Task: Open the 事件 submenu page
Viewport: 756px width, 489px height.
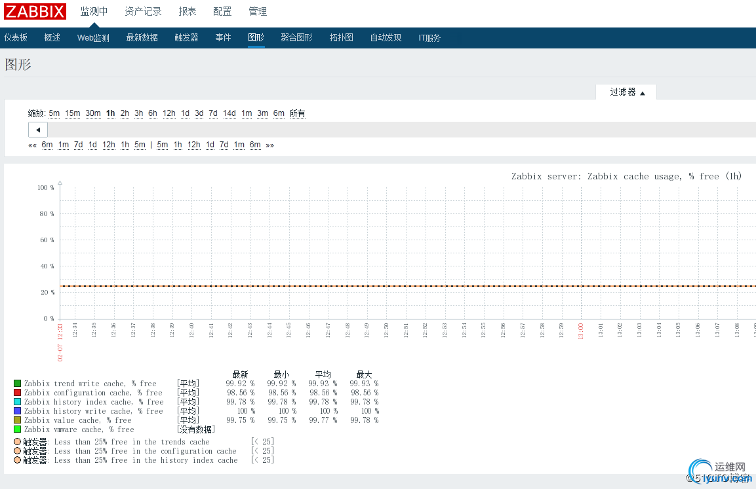Action: [x=223, y=37]
